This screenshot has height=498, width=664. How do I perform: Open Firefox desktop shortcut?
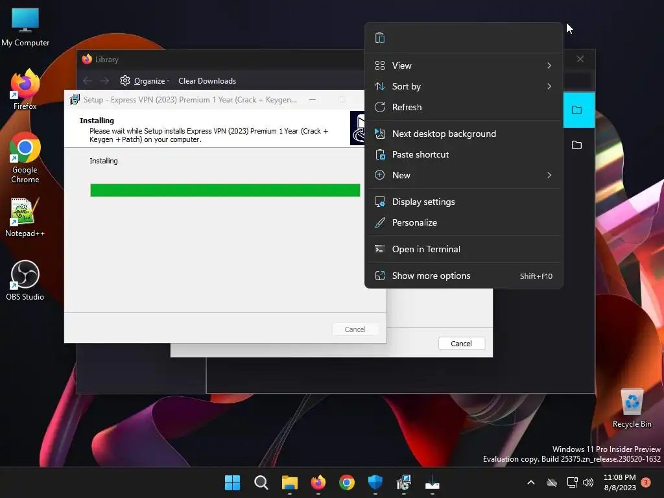25,89
